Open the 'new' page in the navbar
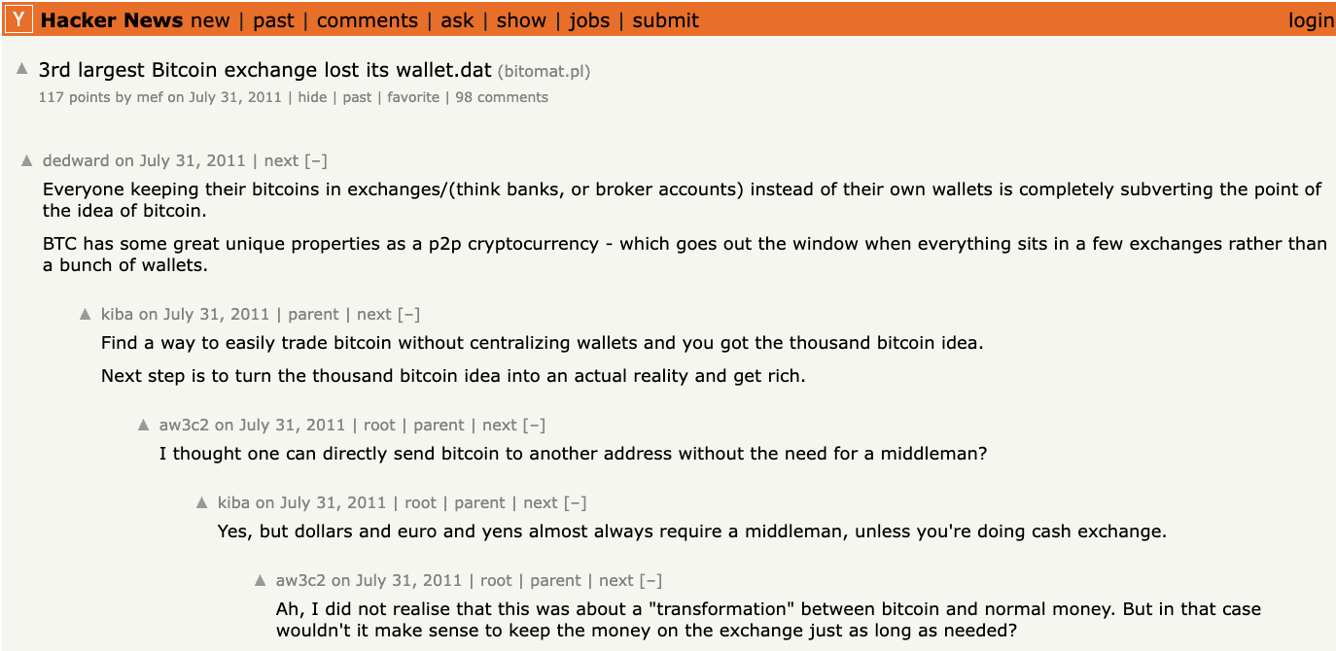Viewport: 1336px width, 651px height. (210, 20)
